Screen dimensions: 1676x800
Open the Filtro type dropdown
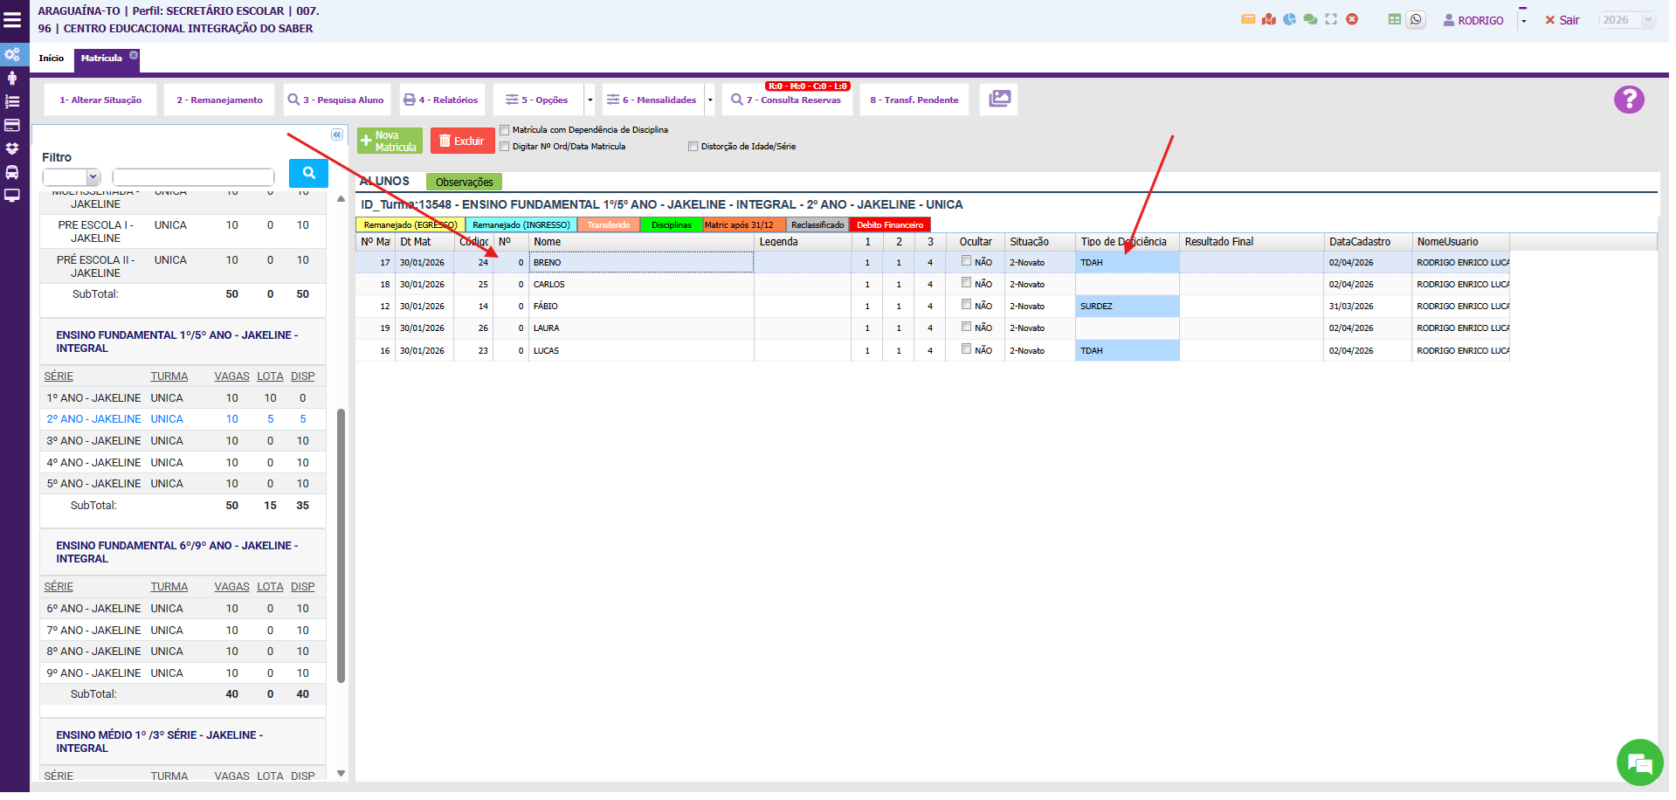click(72, 177)
